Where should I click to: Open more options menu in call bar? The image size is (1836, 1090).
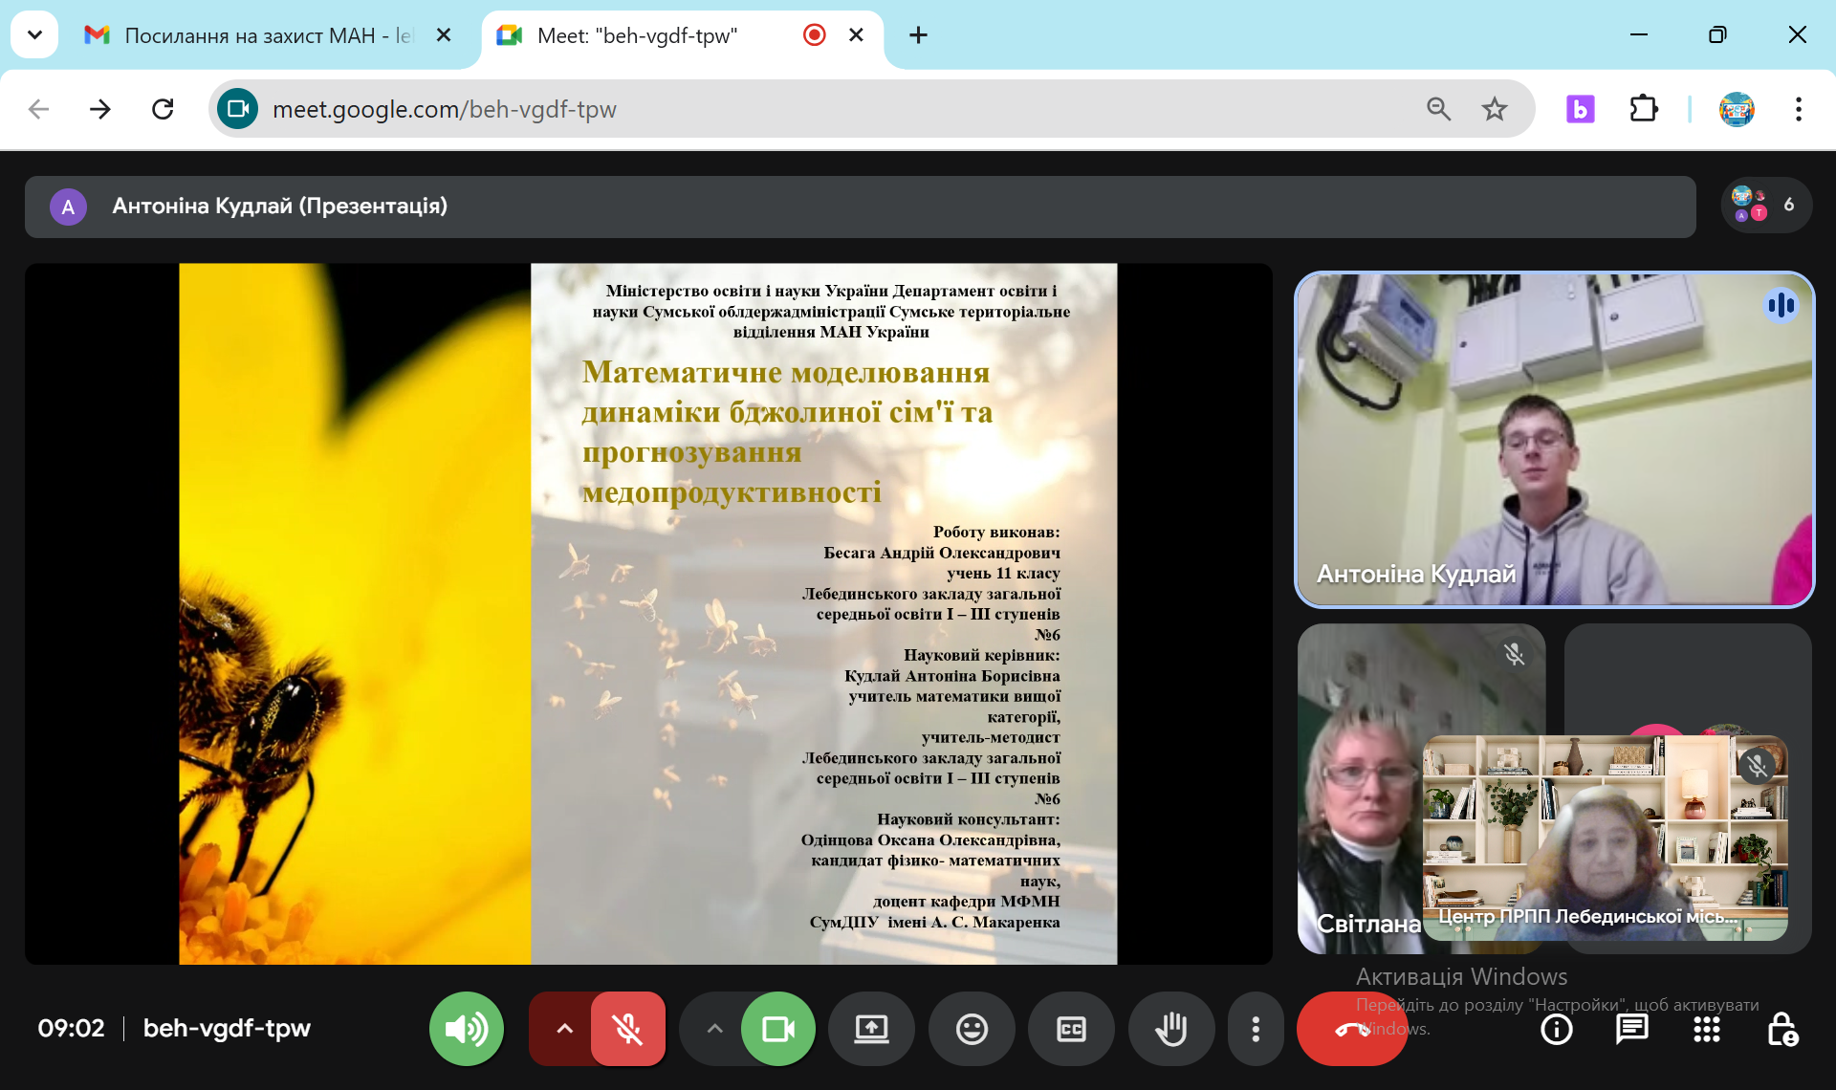(1255, 1029)
